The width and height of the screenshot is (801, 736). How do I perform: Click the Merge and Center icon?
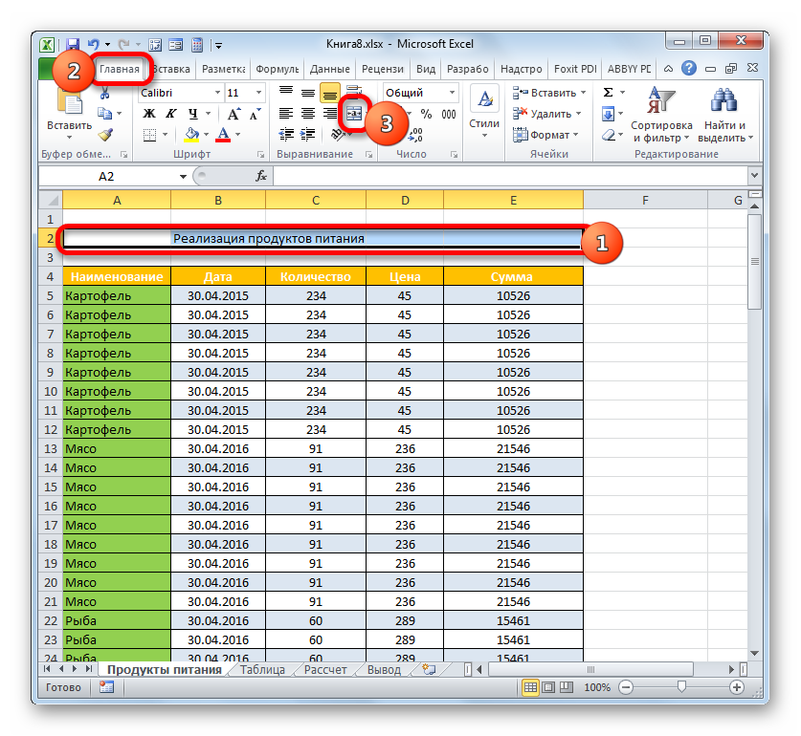[x=354, y=113]
